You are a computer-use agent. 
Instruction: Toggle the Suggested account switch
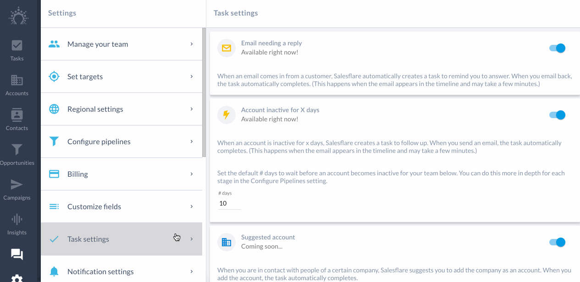[558, 242]
